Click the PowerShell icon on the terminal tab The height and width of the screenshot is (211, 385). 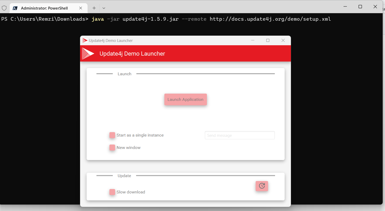[15, 8]
